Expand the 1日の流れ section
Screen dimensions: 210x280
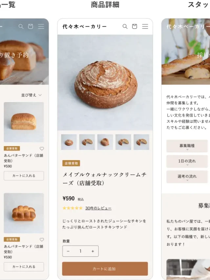click(x=187, y=162)
